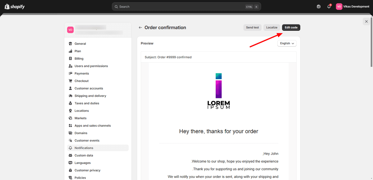Click the Send test button

(x=252, y=28)
